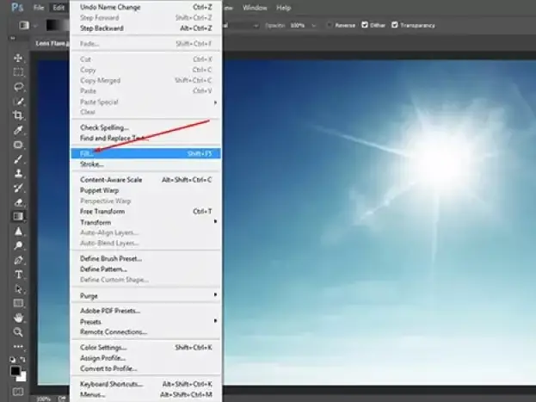Expand the Presets submenu

tap(146, 322)
